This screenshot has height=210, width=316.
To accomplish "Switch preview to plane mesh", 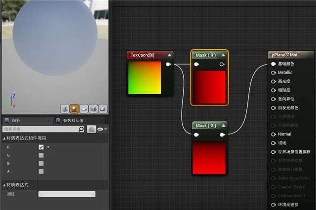I will (x=83, y=108).
